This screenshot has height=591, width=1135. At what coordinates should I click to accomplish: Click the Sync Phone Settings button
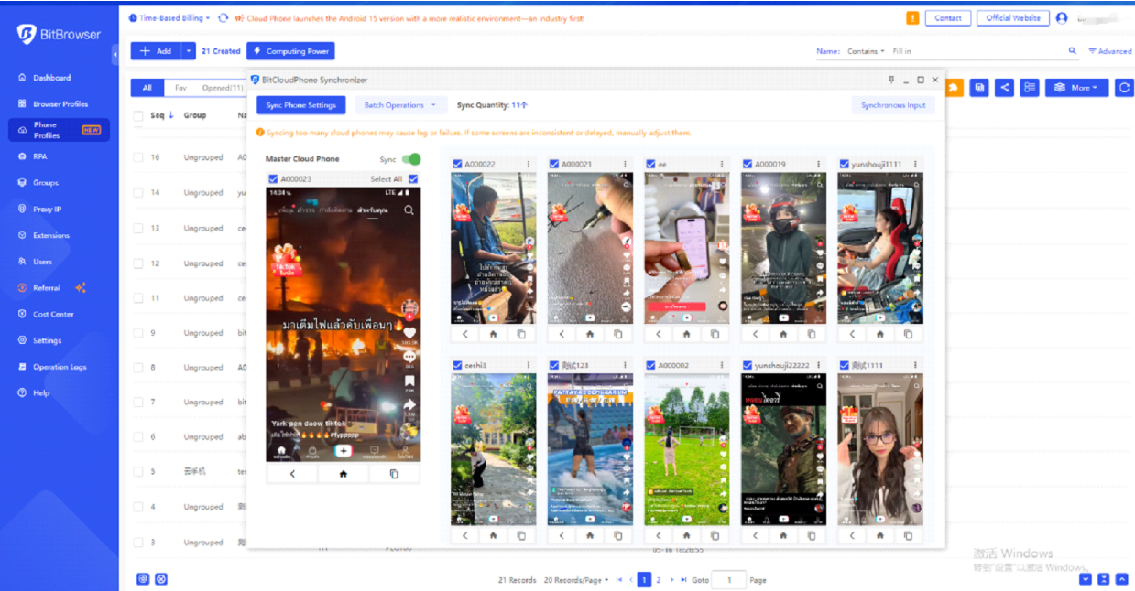[x=301, y=105]
